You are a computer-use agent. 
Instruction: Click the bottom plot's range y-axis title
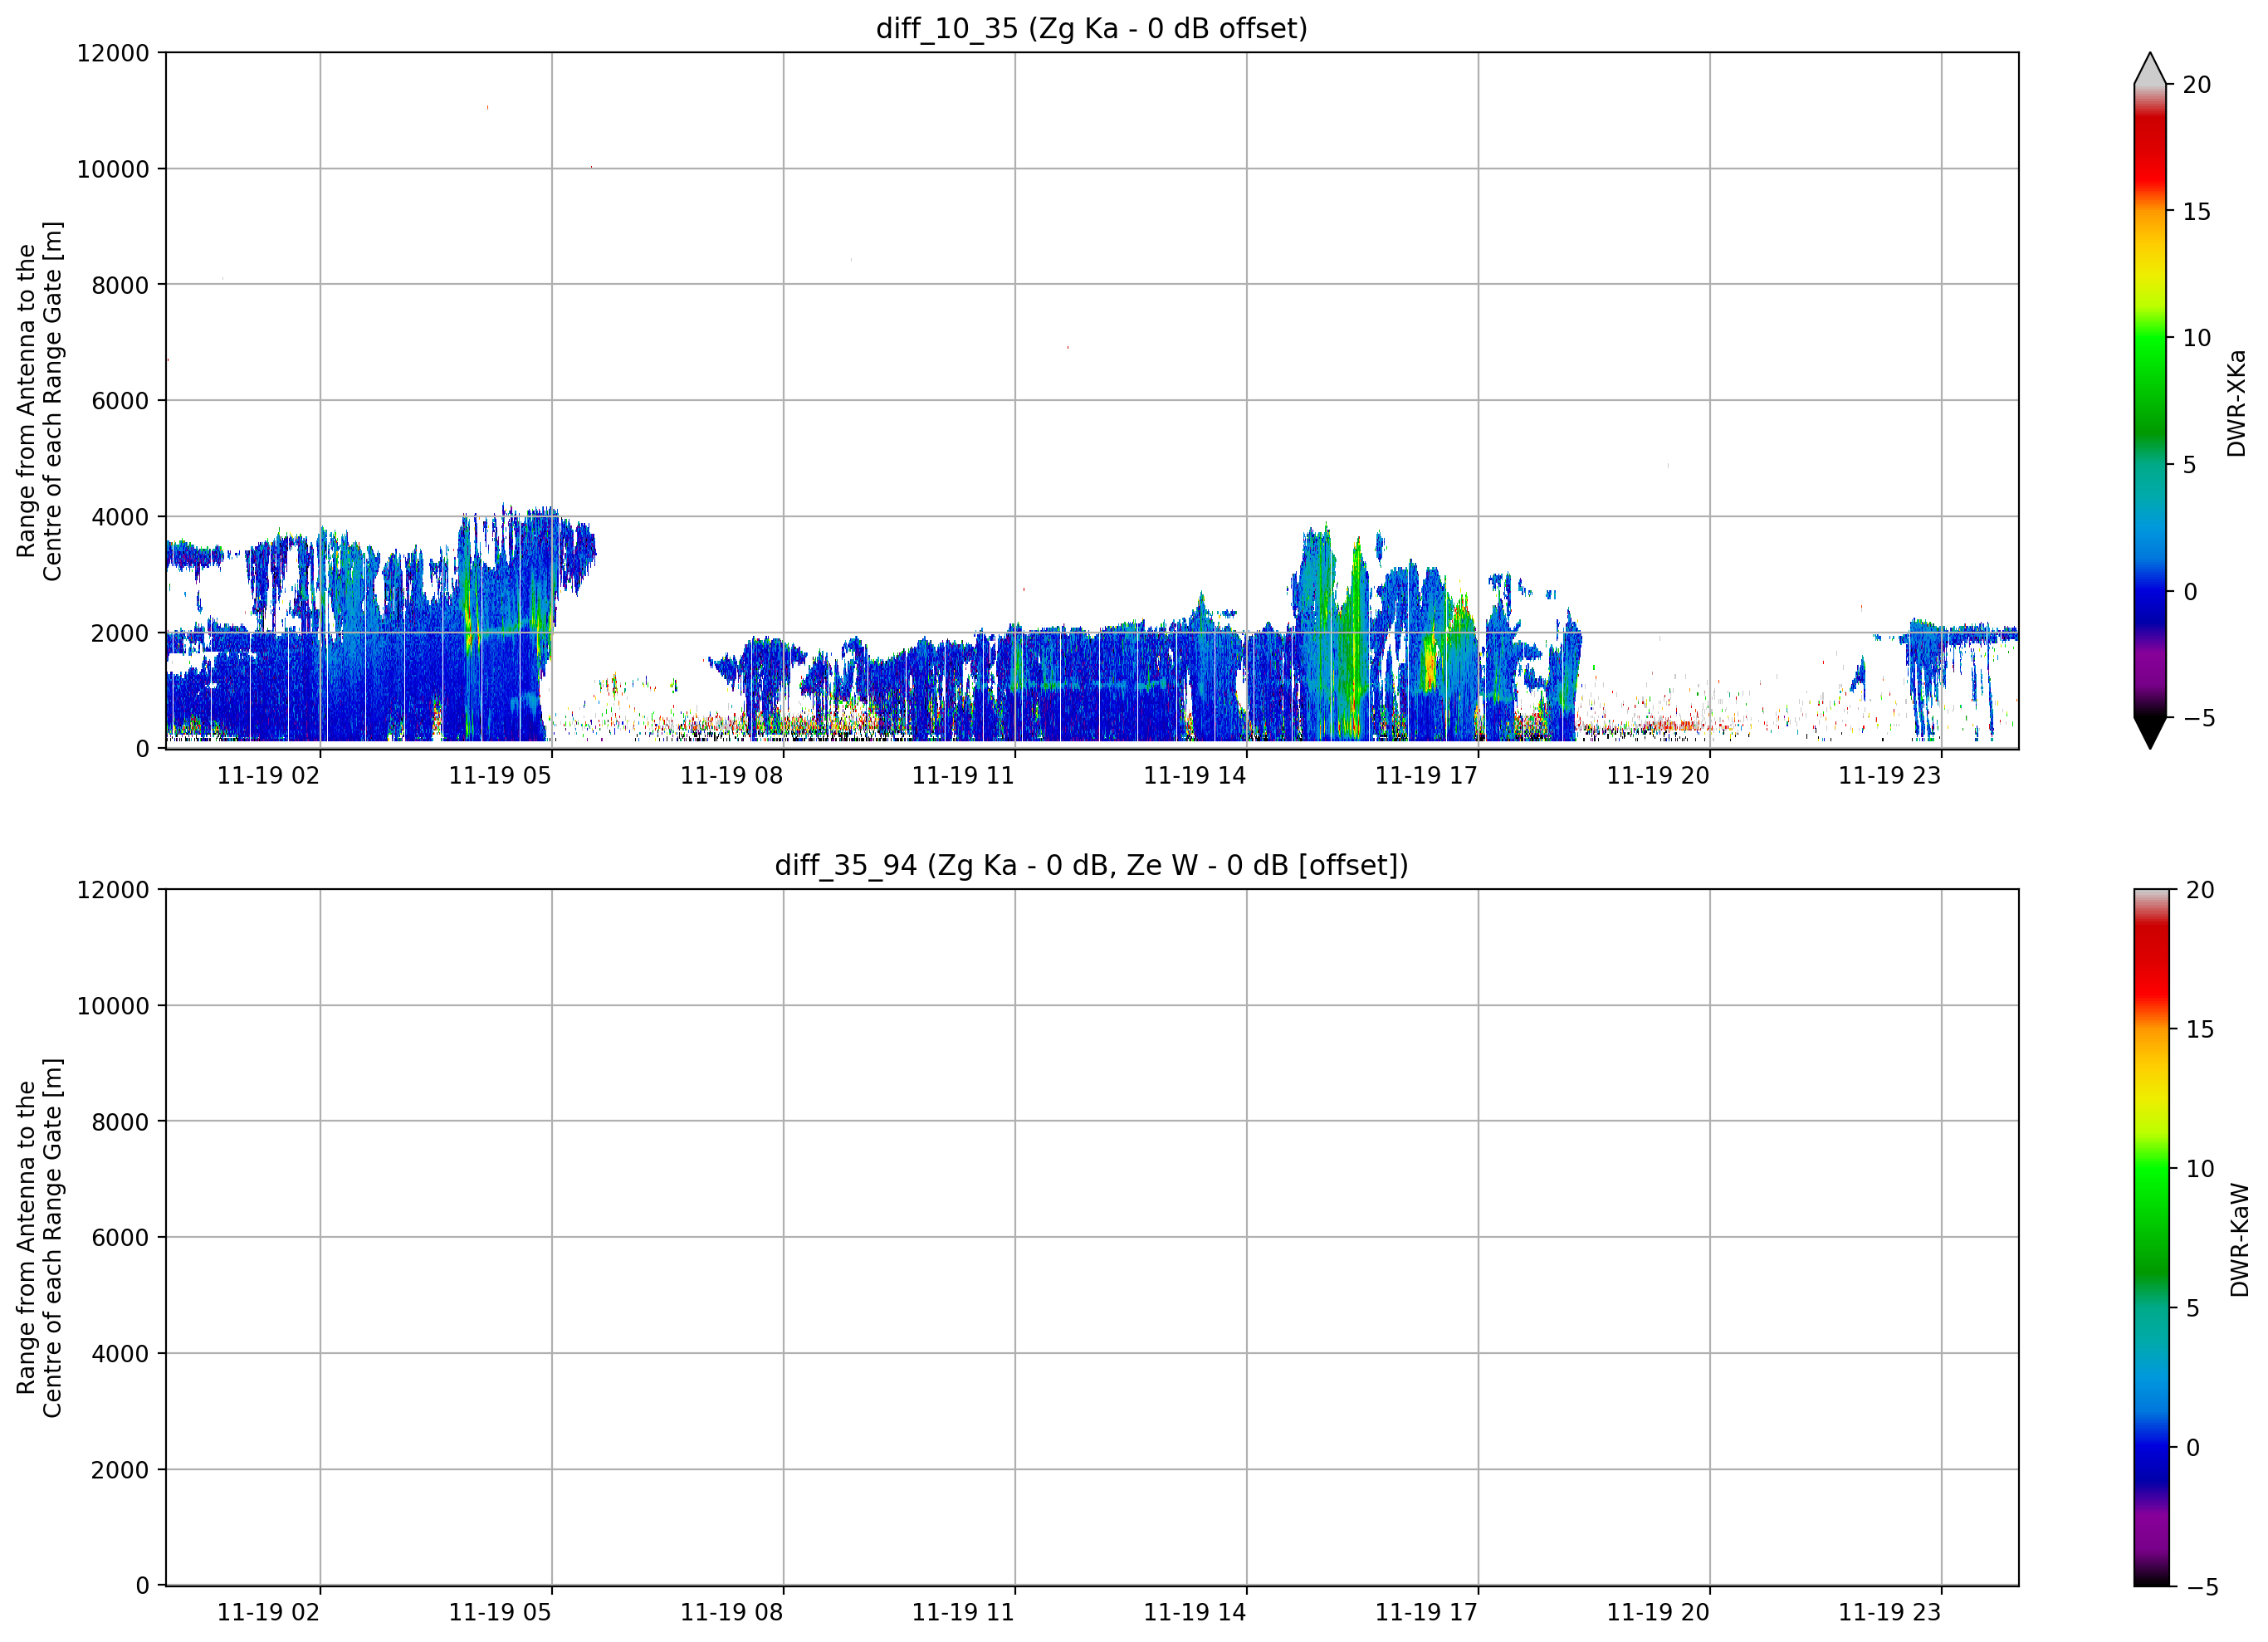click(x=39, y=1237)
